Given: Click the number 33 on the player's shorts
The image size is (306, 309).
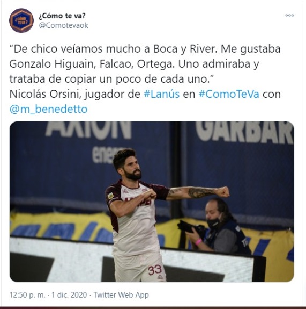Looking at the screenshot, I should pyautogui.click(x=155, y=270).
